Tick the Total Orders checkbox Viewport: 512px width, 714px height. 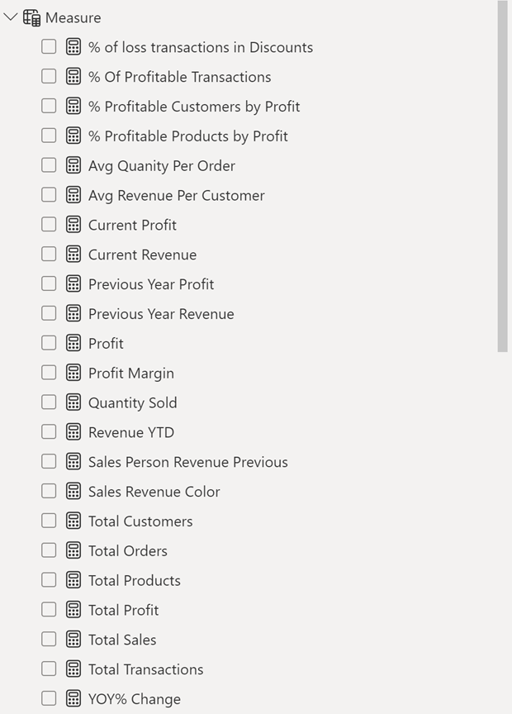(49, 550)
